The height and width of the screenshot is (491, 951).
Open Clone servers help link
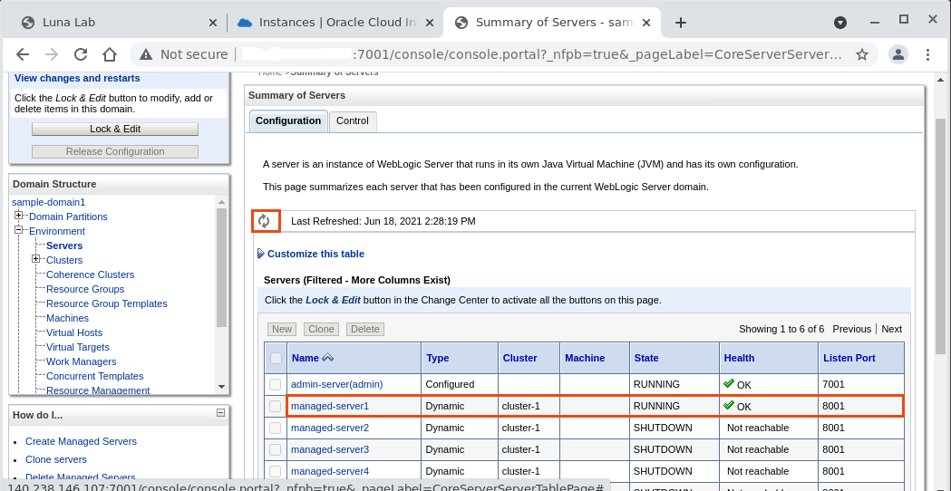pyautogui.click(x=56, y=459)
